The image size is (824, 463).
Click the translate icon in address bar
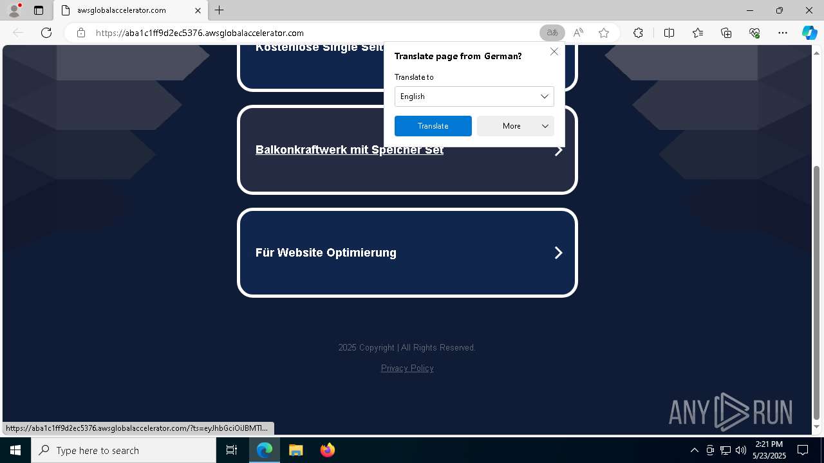pyautogui.click(x=552, y=33)
